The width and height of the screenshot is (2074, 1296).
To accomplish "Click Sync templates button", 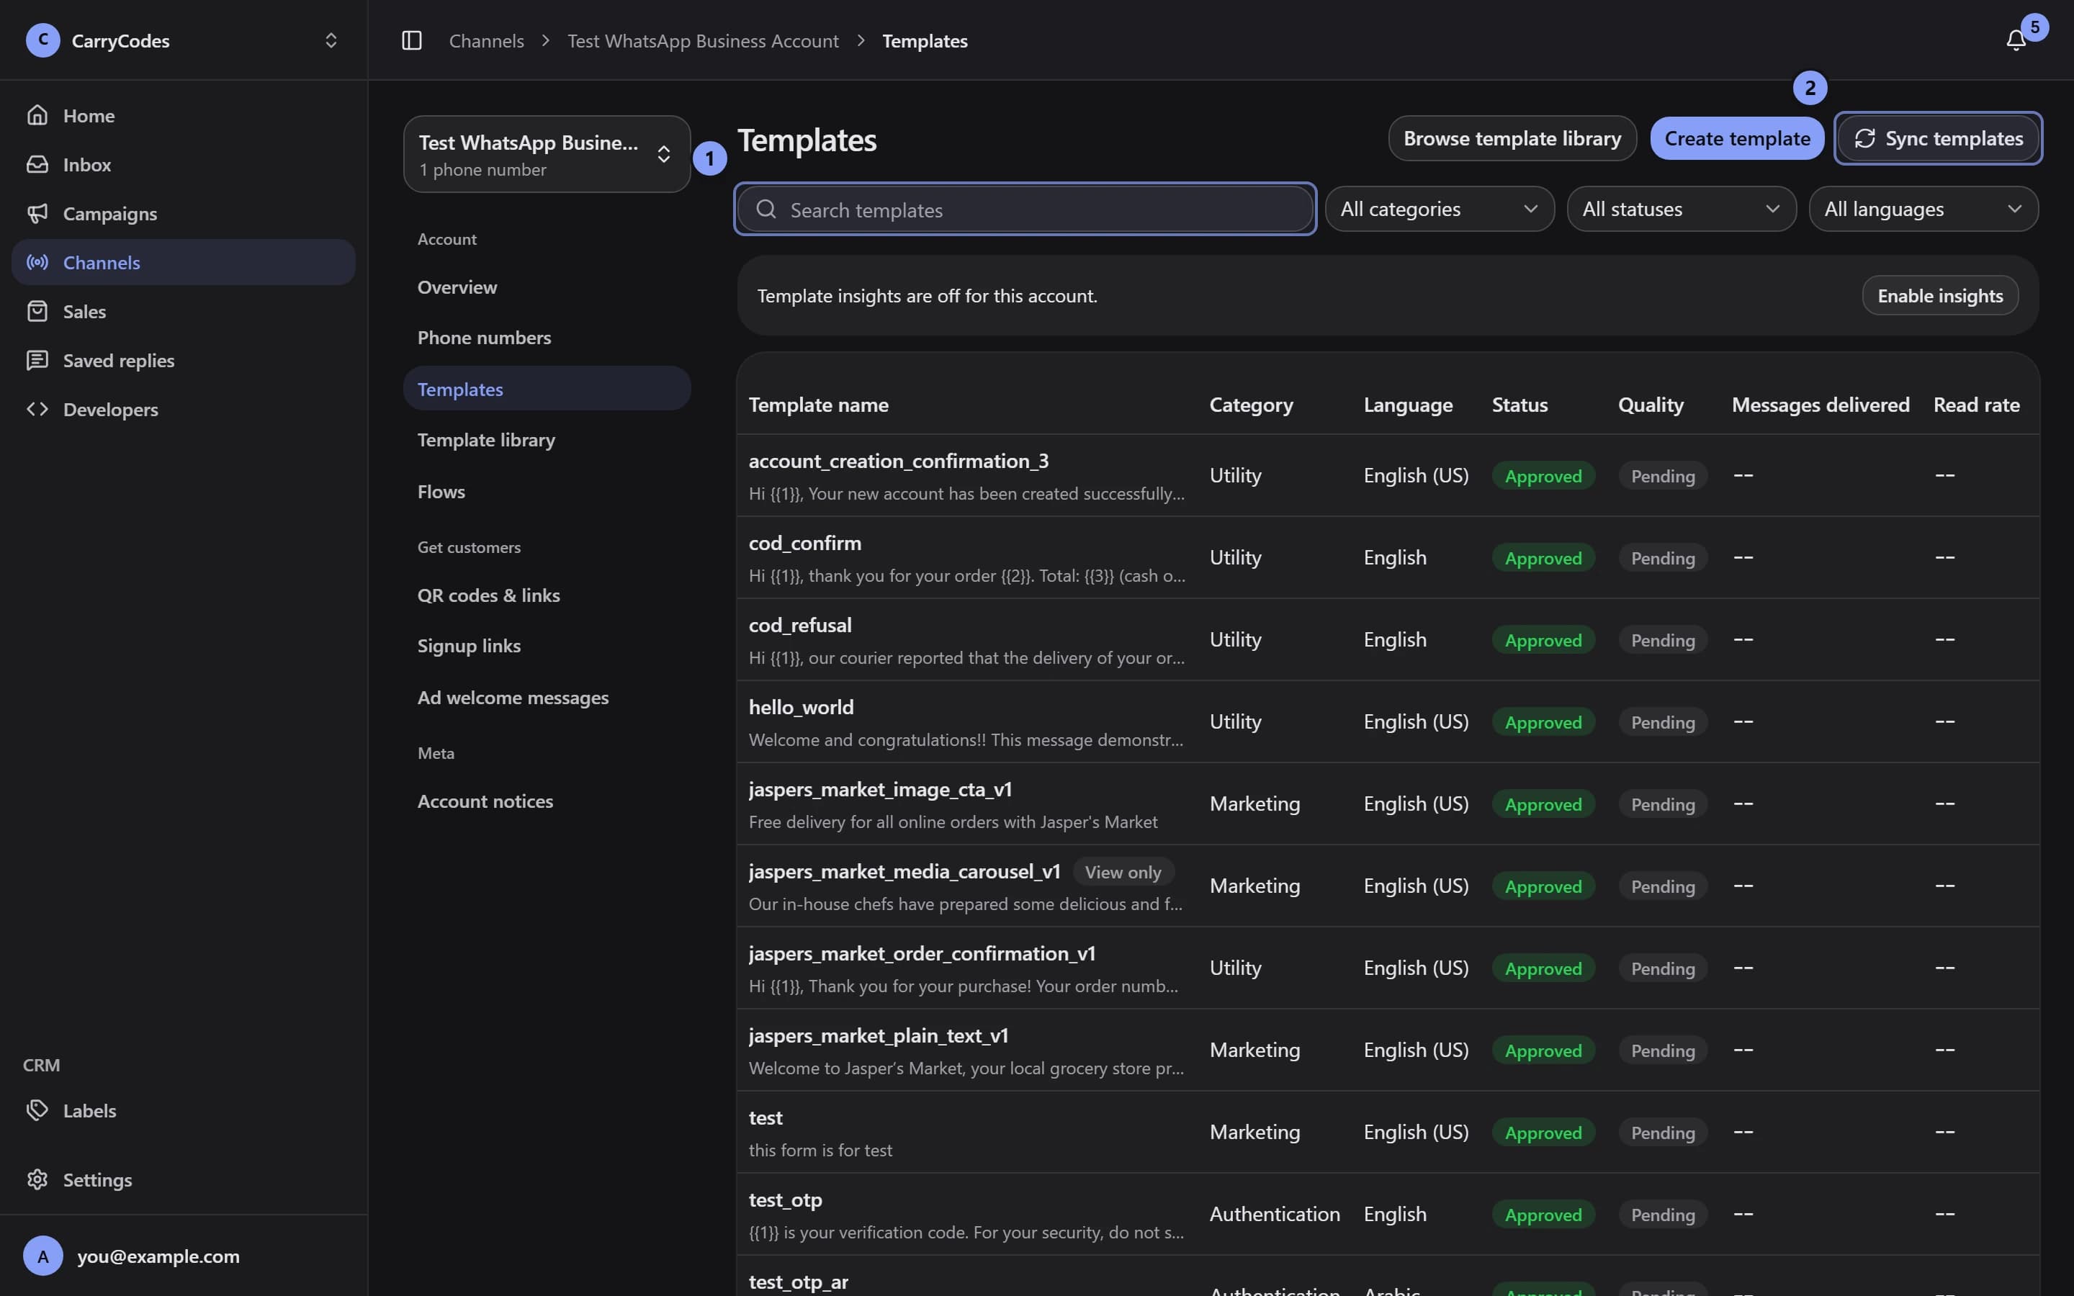I will point(1938,138).
